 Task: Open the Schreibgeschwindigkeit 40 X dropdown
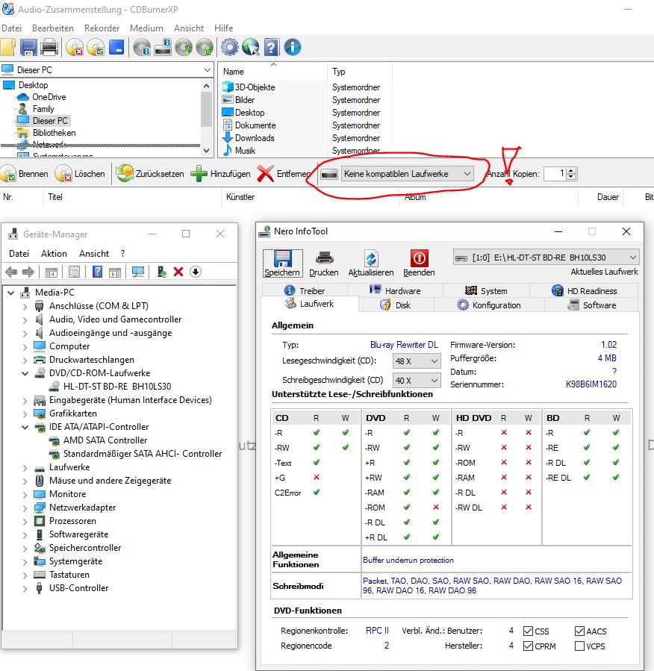pyautogui.click(x=417, y=380)
